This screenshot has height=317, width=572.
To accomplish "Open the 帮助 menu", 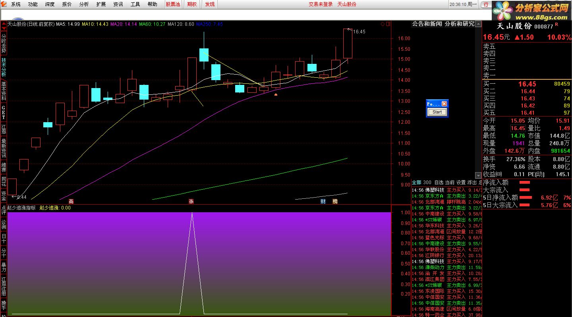I will tap(153, 4).
